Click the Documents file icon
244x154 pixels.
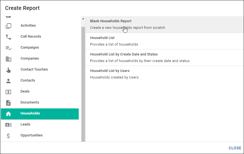click(9, 103)
